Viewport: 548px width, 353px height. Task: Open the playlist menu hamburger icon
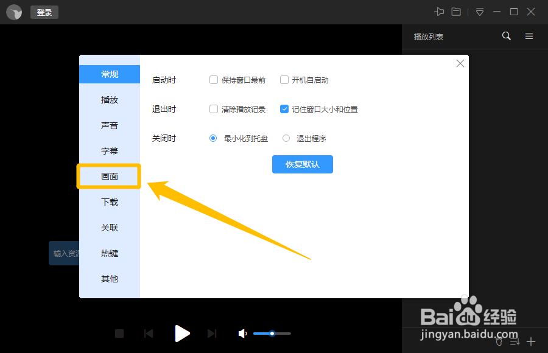(x=529, y=36)
